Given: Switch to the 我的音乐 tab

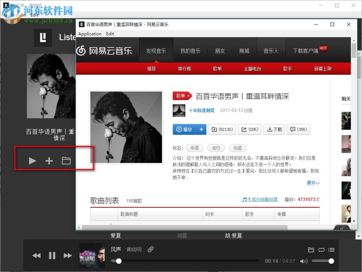Looking at the screenshot, I should [191, 51].
